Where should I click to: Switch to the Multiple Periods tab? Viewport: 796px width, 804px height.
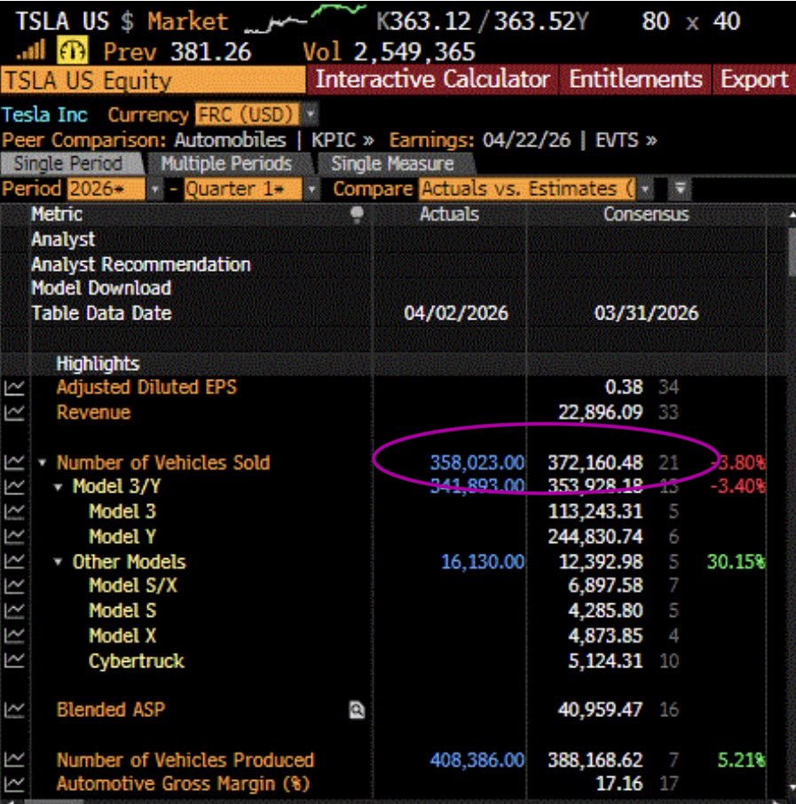coord(226,163)
